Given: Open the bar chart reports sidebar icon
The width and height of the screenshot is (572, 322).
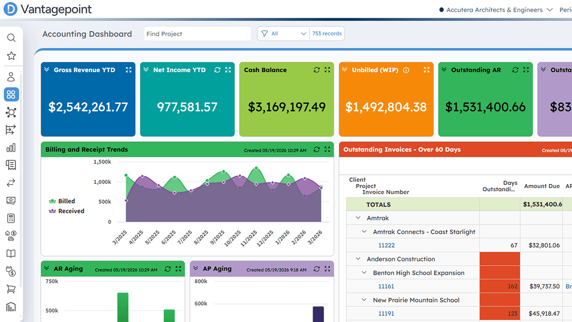Looking at the screenshot, I should (x=11, y=148).
